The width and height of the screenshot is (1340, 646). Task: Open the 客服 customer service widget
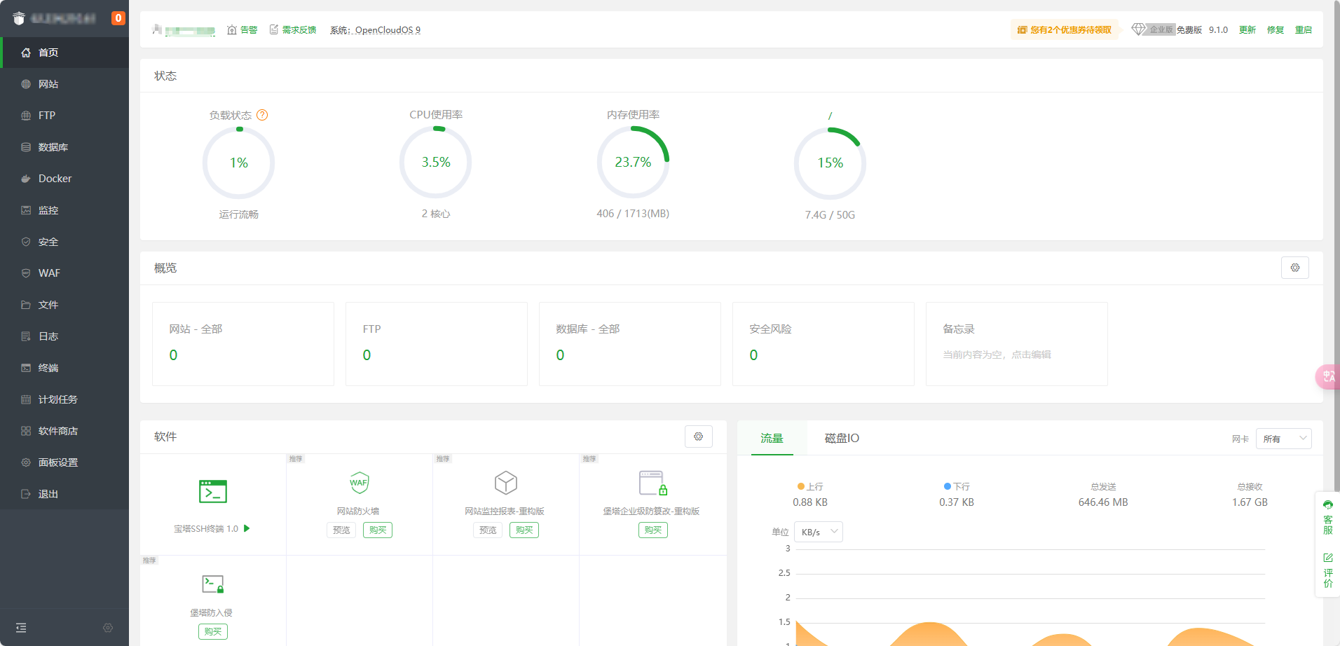coord(1328,517)
